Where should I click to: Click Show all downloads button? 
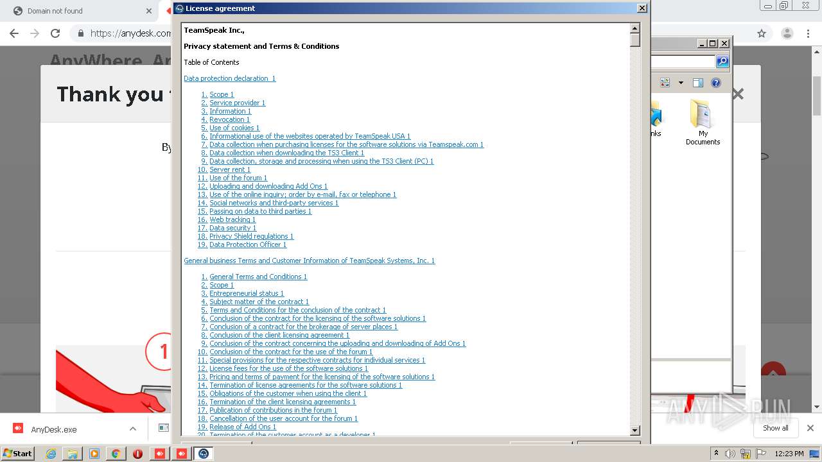click(775, 428)
